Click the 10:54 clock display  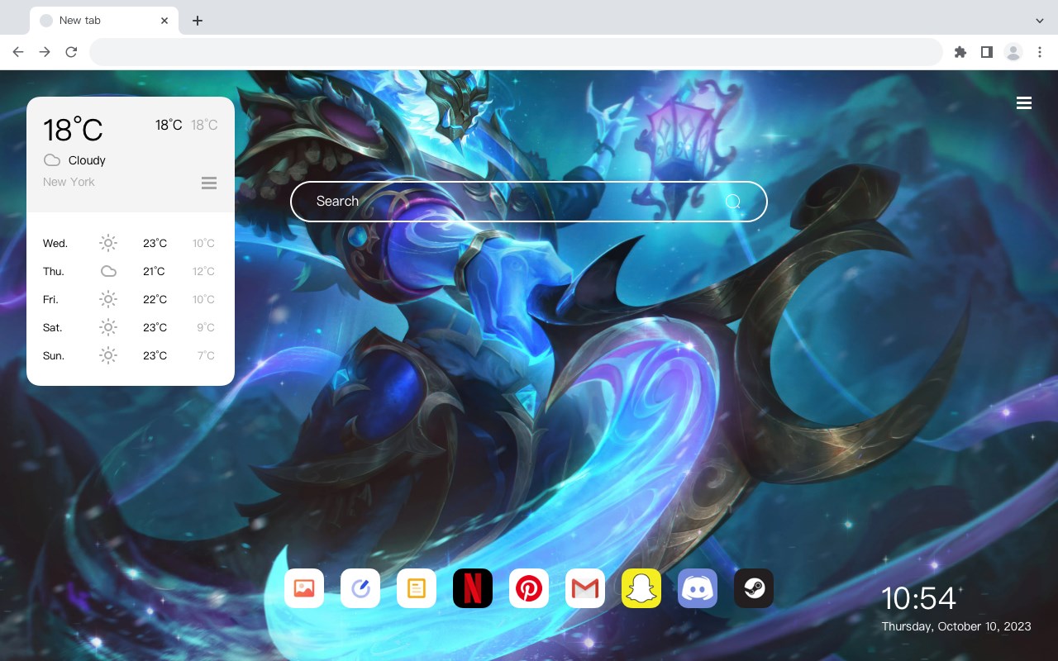click(918, 598)
